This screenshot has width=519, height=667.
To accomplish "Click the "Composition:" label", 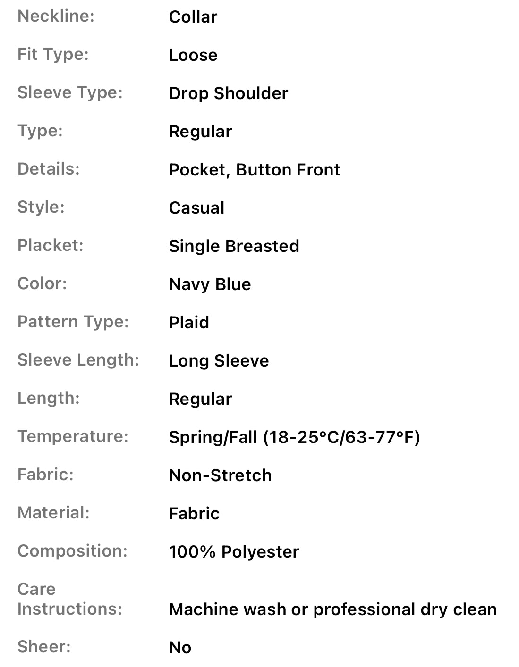I will pyautogui.click(x=72, y=551).
